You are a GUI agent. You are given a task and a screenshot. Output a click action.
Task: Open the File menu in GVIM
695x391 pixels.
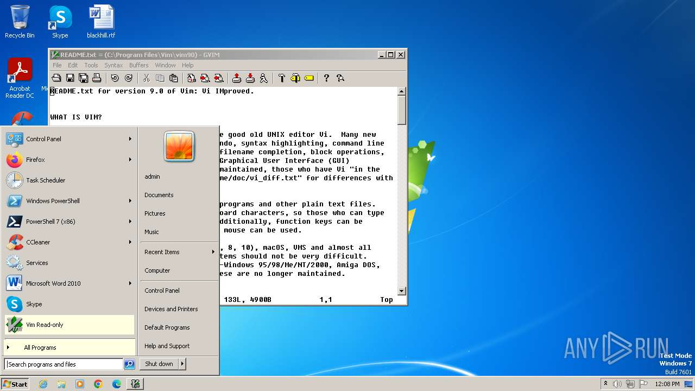[57, 65]
